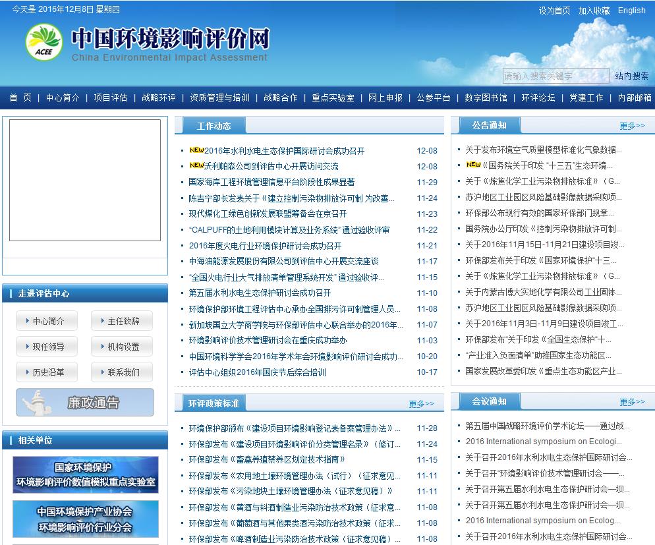Open 国家海岸工程环境管理信息平台阶段性成果显著 article
The image size is (655, 545).
tap(271, 182)
